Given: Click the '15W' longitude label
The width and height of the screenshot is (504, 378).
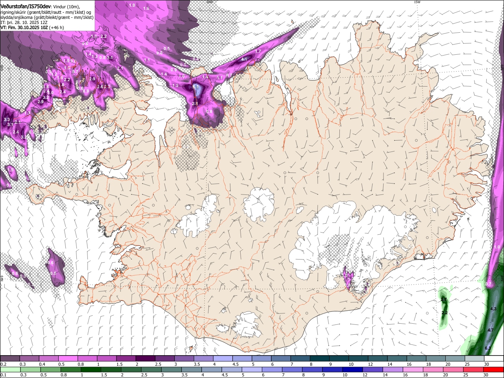Looking at the screenshot, I should coord(417,2).
